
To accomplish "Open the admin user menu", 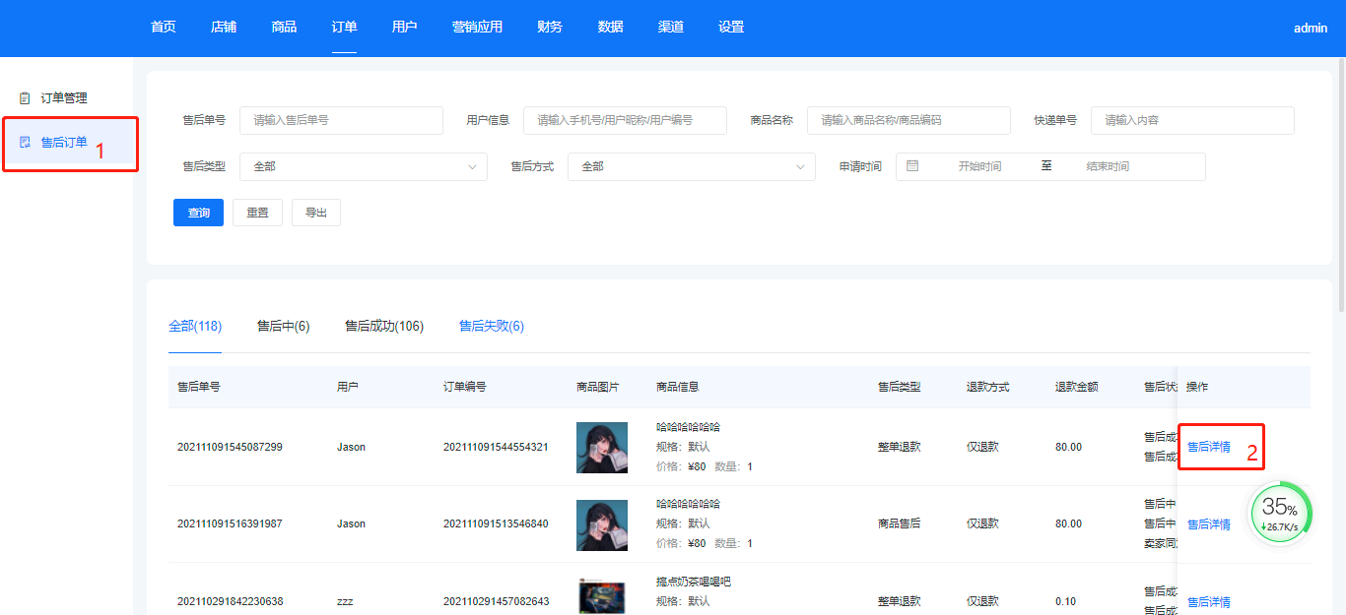I will coord(1311,28).
